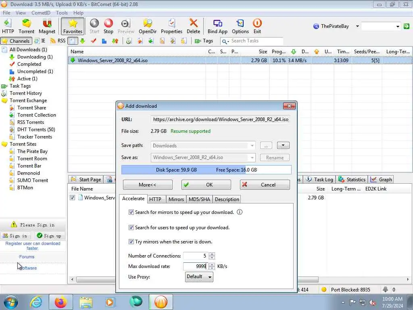Screen dimensions: 413x310
Task: Click OK in Add download dialog
Action: (x=206, y=185)
